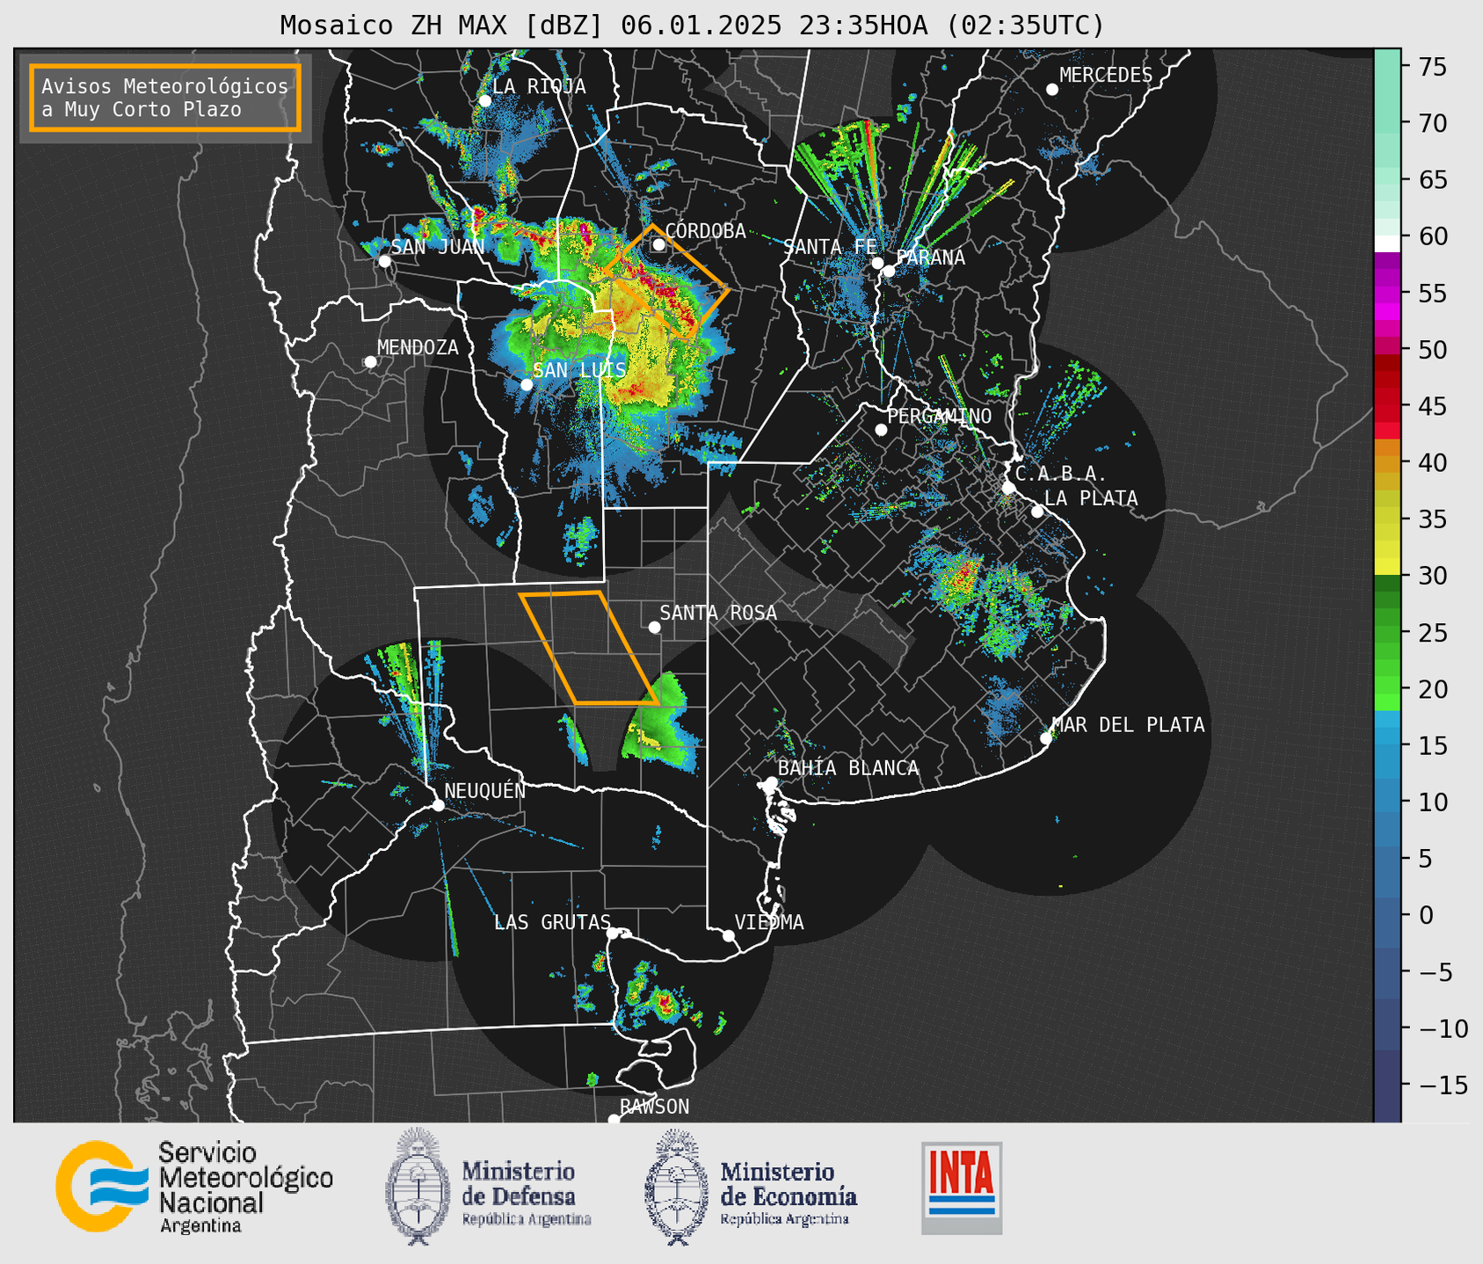1483x1264 pixels.
Task: Click the SAN JUAN city label
Action: click(438, 247)
